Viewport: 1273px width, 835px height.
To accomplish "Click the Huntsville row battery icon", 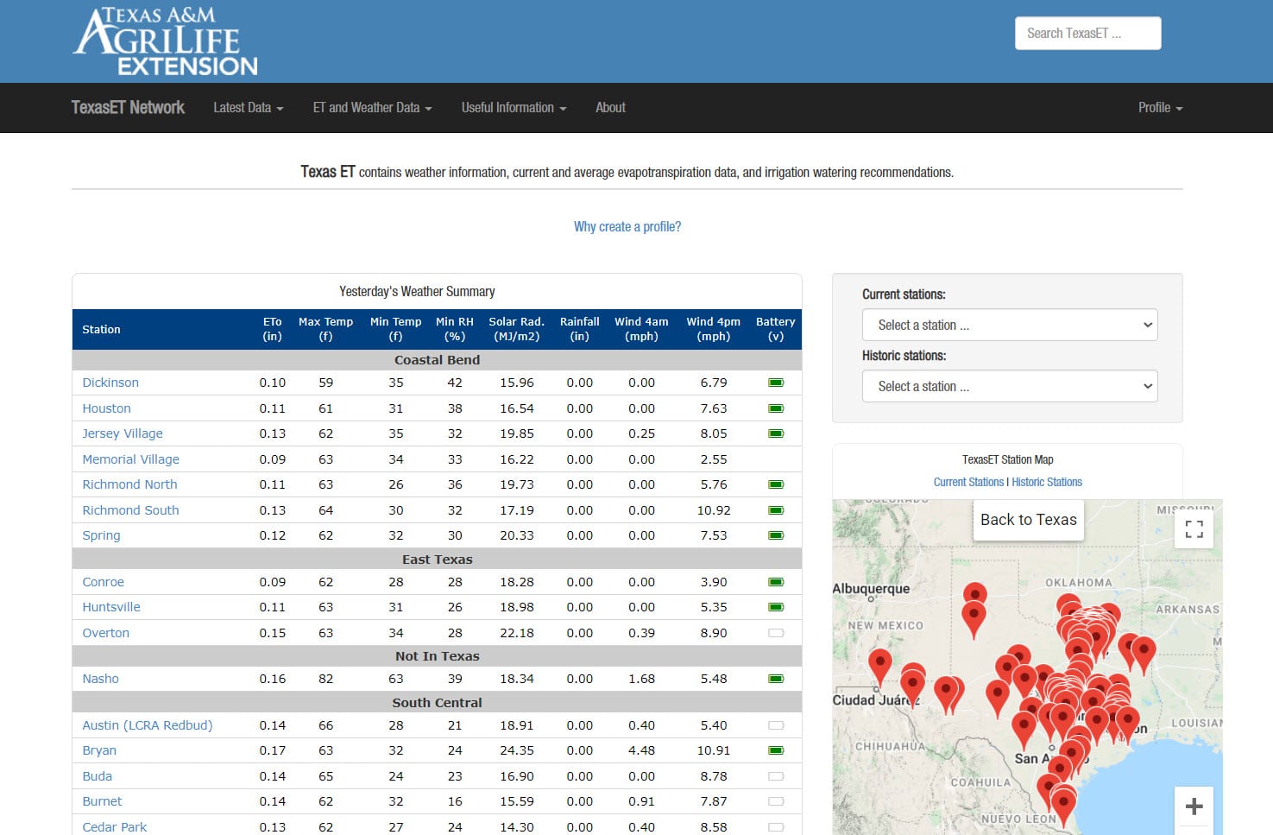I will click(x=776, y=607).
